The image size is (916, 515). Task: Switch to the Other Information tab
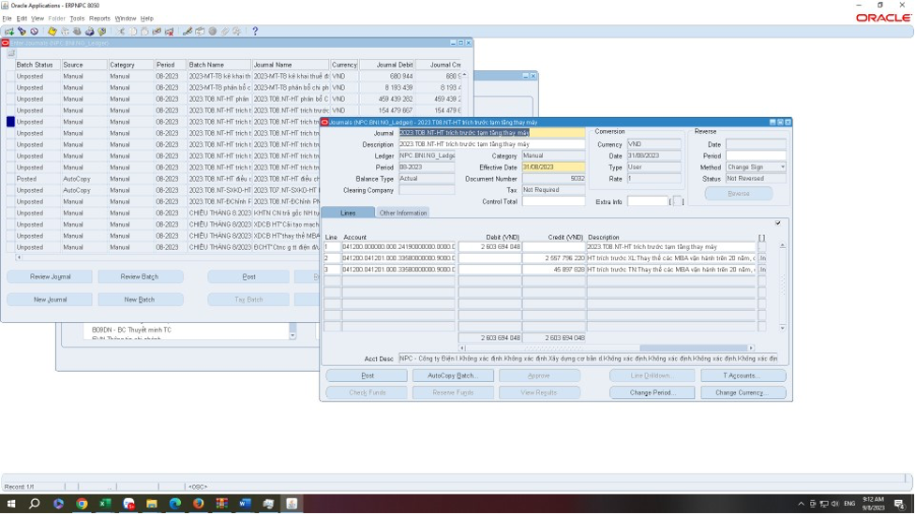pyautogui.click(x=403, y=213)
